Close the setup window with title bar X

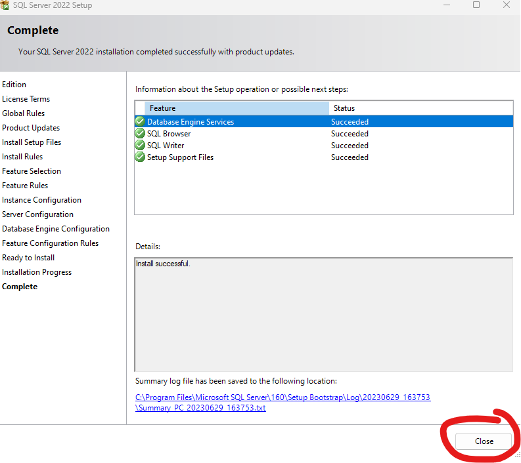coord(507,5)
